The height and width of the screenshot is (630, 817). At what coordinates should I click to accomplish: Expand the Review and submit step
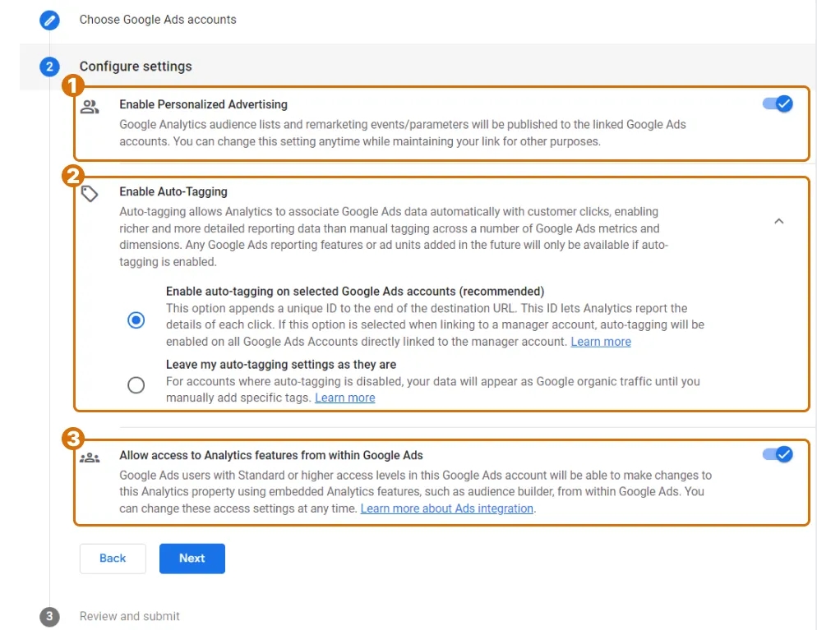[130, 617]
